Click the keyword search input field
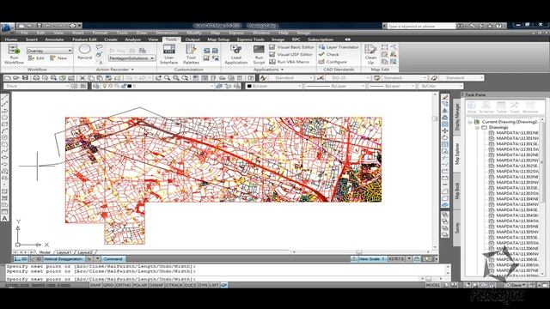 point(421,27)
